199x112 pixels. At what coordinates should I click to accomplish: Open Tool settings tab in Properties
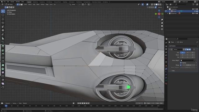pos(166,43)
